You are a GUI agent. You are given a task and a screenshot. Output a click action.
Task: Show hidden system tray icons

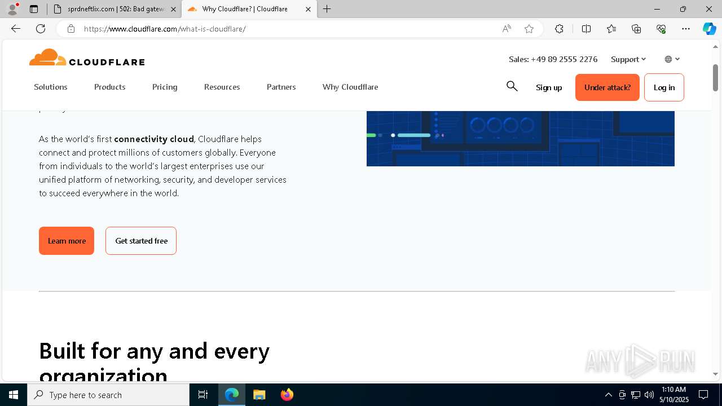pyautogui.click(x=608, y=395)
